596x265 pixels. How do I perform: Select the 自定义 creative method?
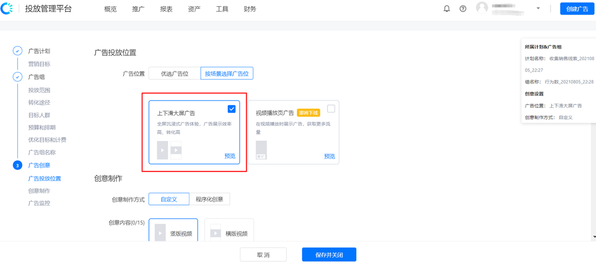click(x=169, y=199)
